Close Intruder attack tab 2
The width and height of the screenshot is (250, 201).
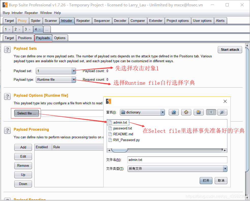[x=20, y=30]
